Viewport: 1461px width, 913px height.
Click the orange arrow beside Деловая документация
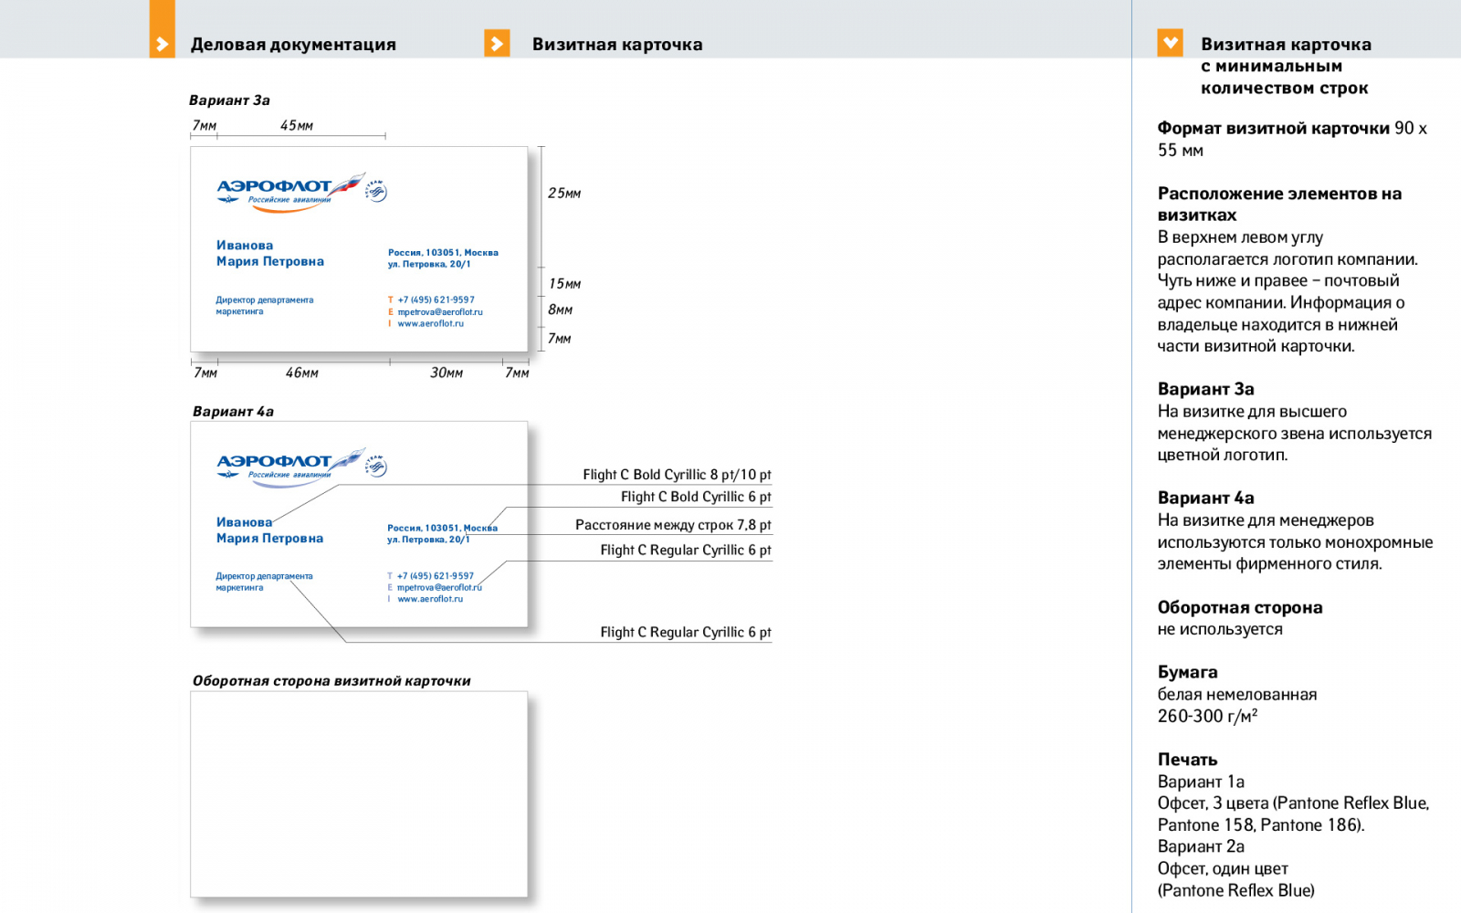tap(162, 44)
